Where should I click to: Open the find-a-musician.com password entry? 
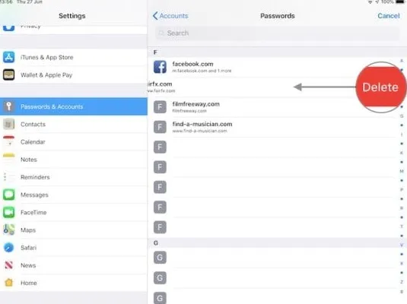coord(275,127)
